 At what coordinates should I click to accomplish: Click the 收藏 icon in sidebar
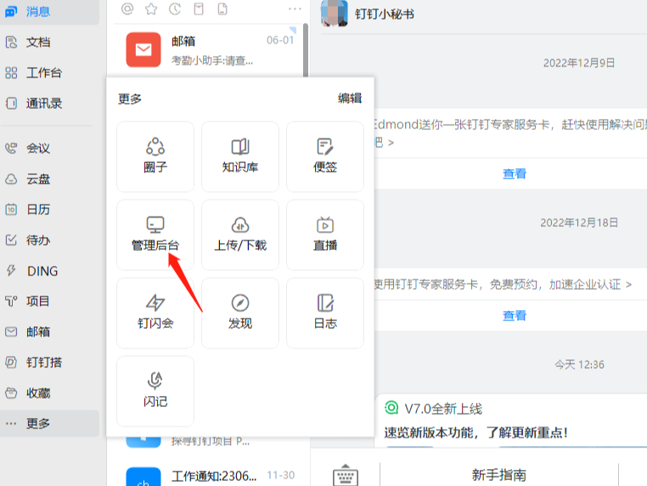pos(11,393)
